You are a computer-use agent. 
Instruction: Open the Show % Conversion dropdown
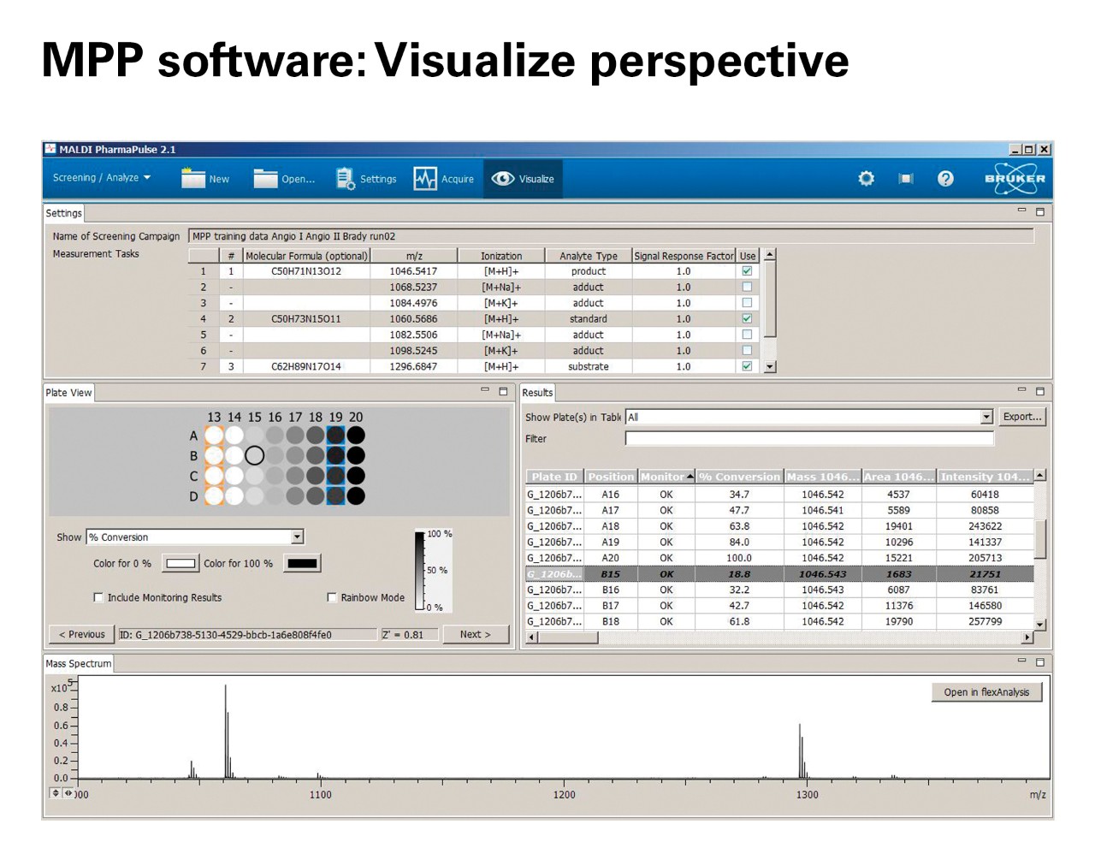click(x=297, y=537)
